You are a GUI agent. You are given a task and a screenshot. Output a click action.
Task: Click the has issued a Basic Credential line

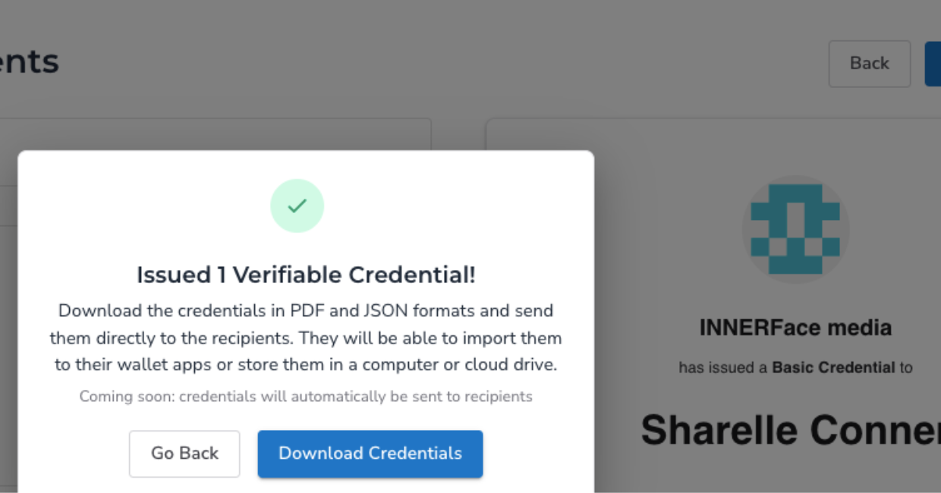click(x=795, y=367)
